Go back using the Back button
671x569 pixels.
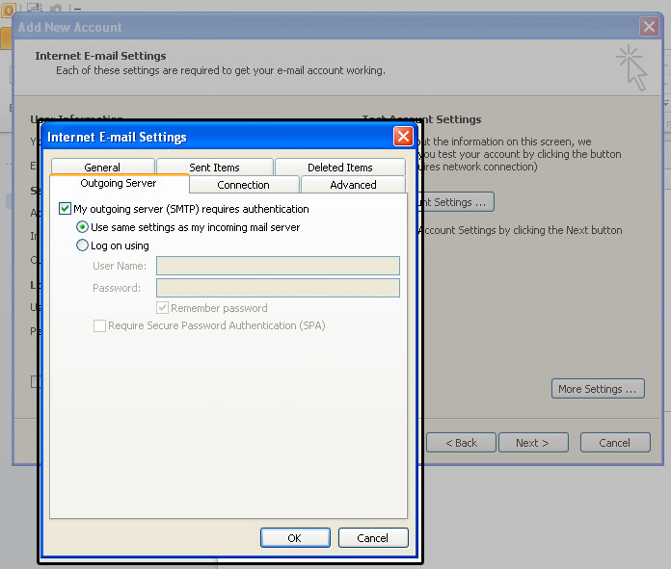(x=461, y=443)
